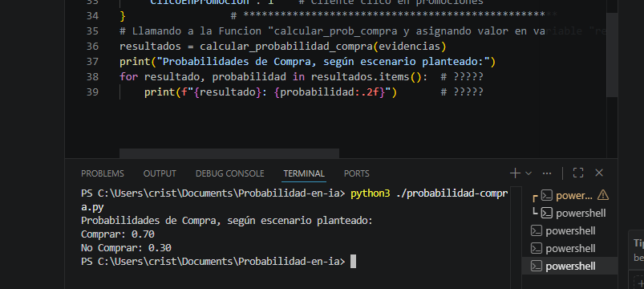Select the TERMINAL tab
Viewport: 644px width, 289px height.
click(x=304, y=173)
